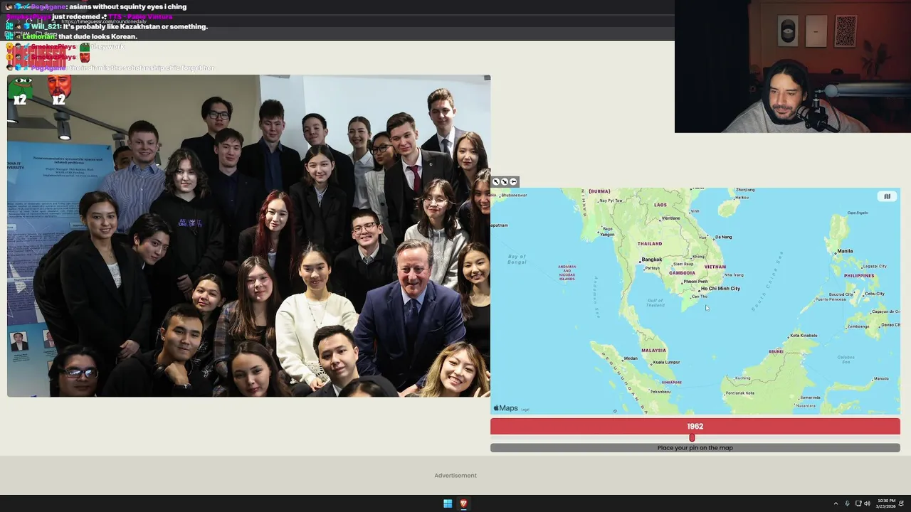Click the CAMBODIA country label
Viewport: 911px width, 512px height.
click(x=683, y=273)
